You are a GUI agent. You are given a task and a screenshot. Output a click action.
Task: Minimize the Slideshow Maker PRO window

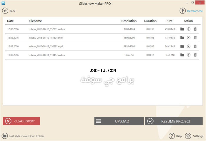pyautogui.click(x=187, y=3)
